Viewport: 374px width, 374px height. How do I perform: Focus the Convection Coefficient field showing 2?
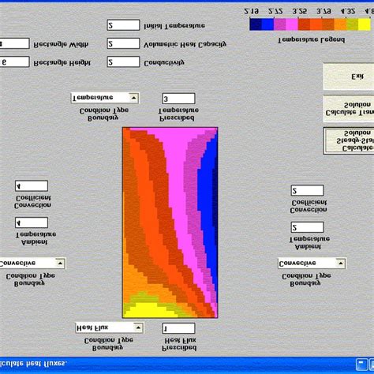(x=307, y=190)
